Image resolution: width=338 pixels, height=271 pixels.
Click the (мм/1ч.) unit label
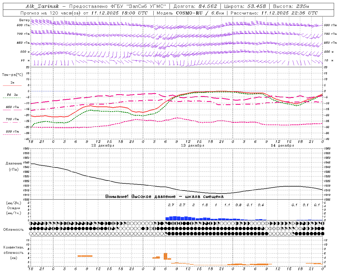14,213
